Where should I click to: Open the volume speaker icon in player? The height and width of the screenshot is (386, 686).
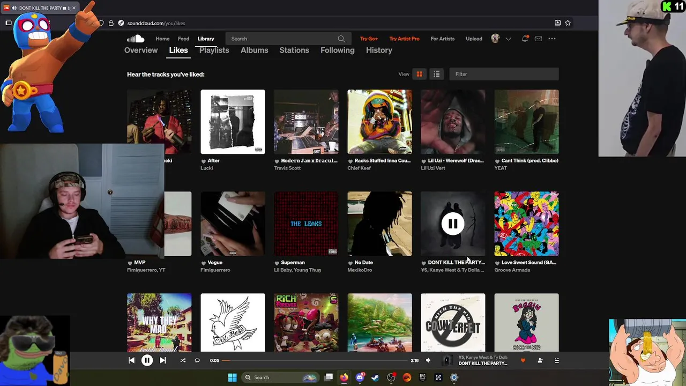[428, 360]
